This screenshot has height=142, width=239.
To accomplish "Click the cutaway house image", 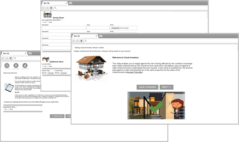I will tap(92, 68).
